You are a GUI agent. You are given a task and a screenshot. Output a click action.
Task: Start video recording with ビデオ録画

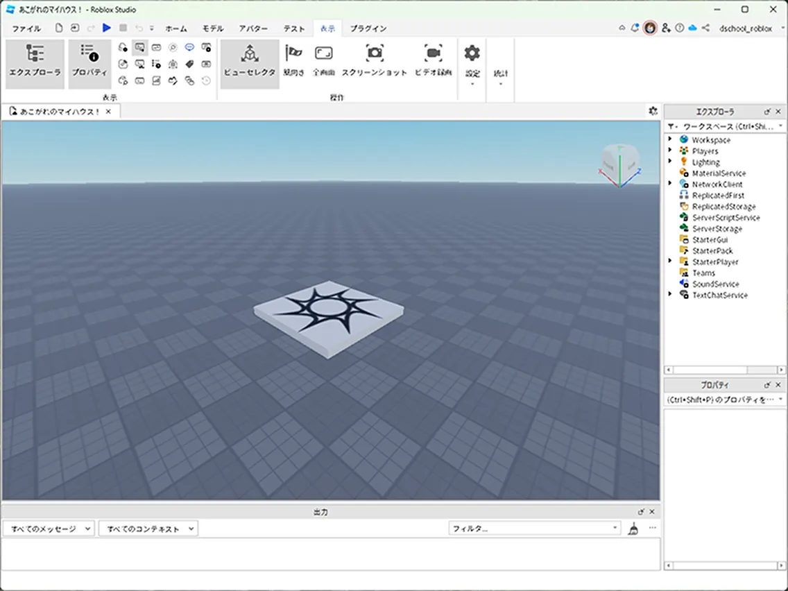click(x=434, y=61)
